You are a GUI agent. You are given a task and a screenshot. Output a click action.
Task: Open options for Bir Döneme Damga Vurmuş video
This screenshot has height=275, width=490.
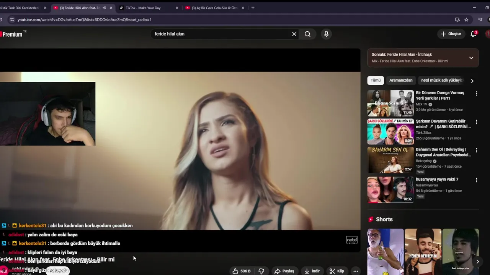coord(476,94)
